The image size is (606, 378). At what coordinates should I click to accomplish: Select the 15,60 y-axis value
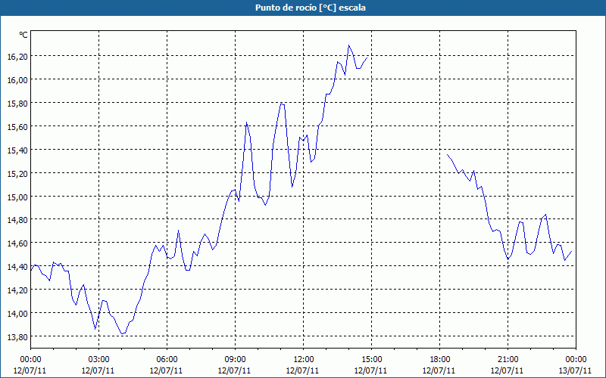click(x=17, y=126)
